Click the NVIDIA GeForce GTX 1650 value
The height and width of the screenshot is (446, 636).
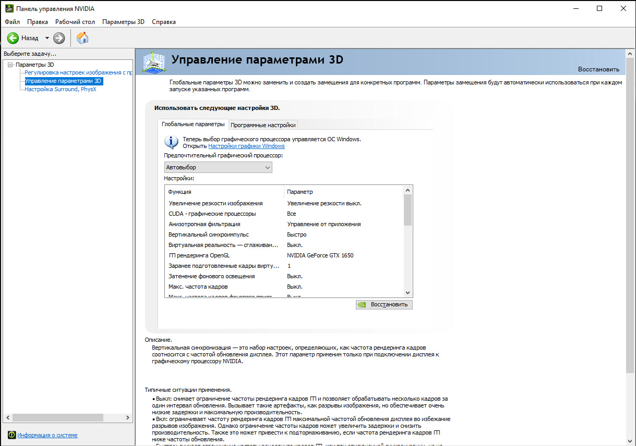[x=320, y=255]
